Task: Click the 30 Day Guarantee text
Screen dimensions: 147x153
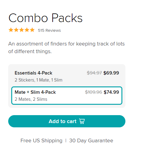Action: 91,140
